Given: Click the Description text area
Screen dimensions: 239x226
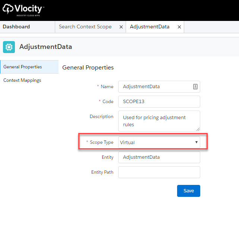Looking at the screenshot, I should (159, 121).
